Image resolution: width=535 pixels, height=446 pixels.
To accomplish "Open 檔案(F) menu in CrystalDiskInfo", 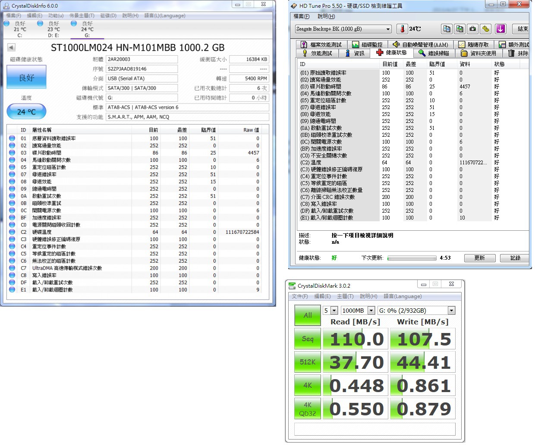I will (x=13, y=16).
